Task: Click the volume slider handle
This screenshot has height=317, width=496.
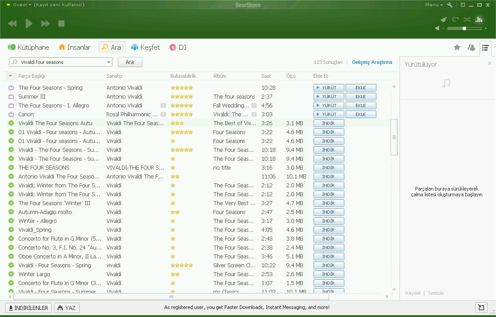Action: [x=464, y=28]
